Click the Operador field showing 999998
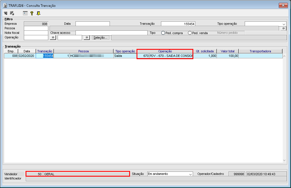 (x=236, y=174)
